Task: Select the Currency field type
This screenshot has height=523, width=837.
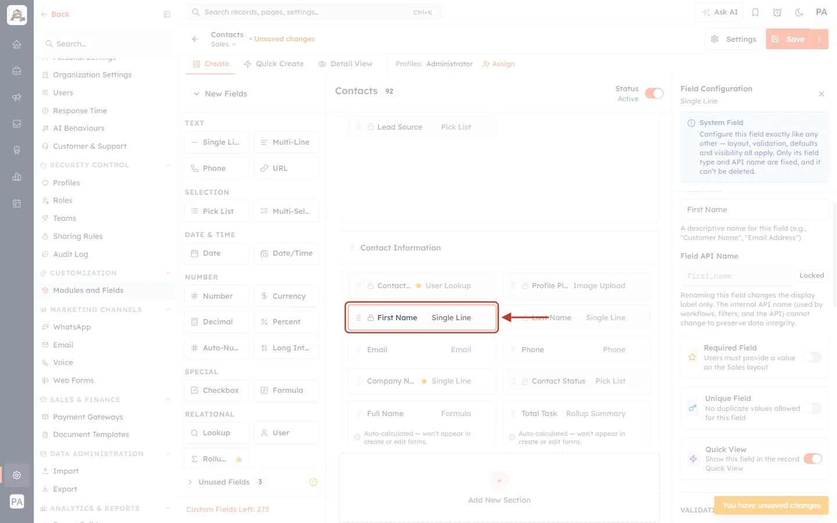Action: [287, 296]
